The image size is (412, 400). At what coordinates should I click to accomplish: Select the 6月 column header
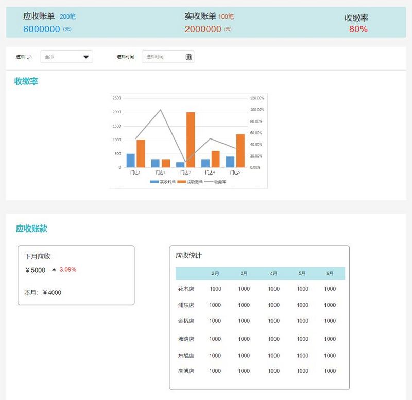point(330,273)
